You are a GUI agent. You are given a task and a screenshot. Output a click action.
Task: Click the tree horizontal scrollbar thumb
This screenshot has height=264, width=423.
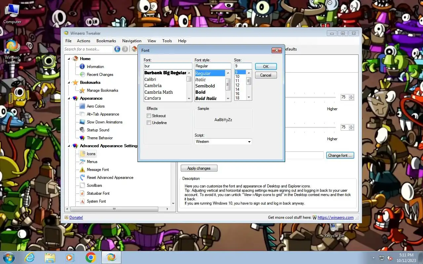click(114, 209)
